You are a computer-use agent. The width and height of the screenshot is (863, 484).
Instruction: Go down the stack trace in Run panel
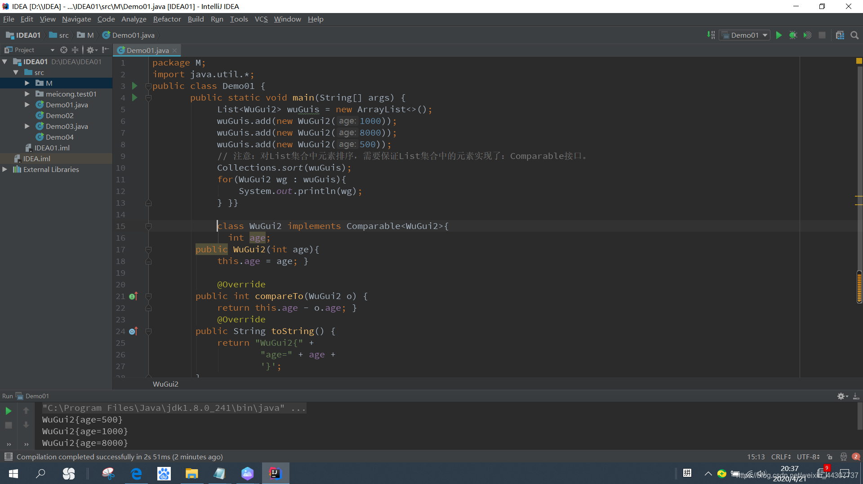[26, 425]
